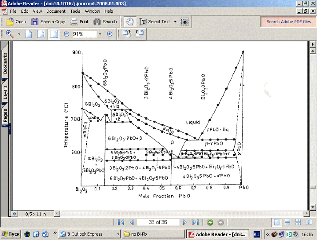Jump to the last page
317x240 pixels.
pyautogui.click(x=195, y=222)
